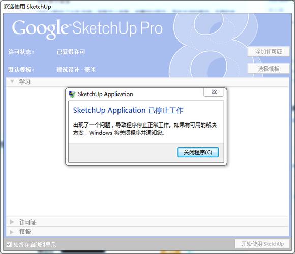Select the 许可证 section header label
Image resolution: width=295 pixels, height=254 pixels.
coord(28,223)
